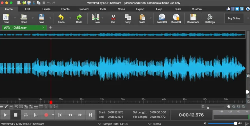Expand the Save button dropdown arrow
Image resolution: width=250 pixels, height=126 pixels.
tap(50, 18)
